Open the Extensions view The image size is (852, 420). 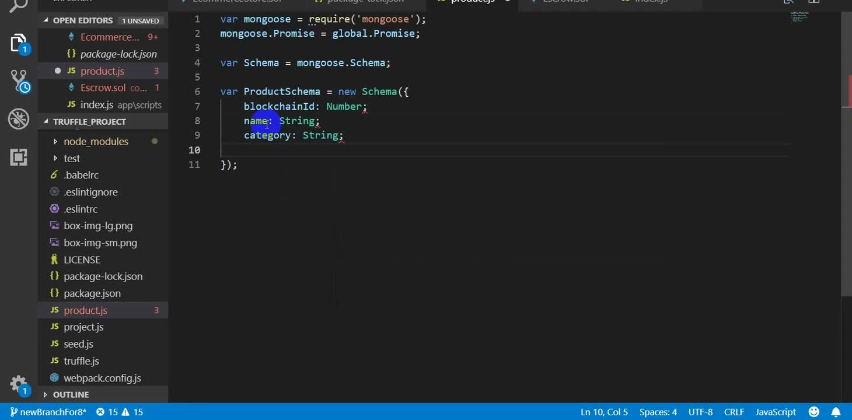pos(19,157)
